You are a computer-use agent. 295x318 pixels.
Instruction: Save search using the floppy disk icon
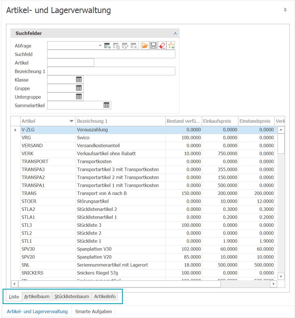point(154,45)
